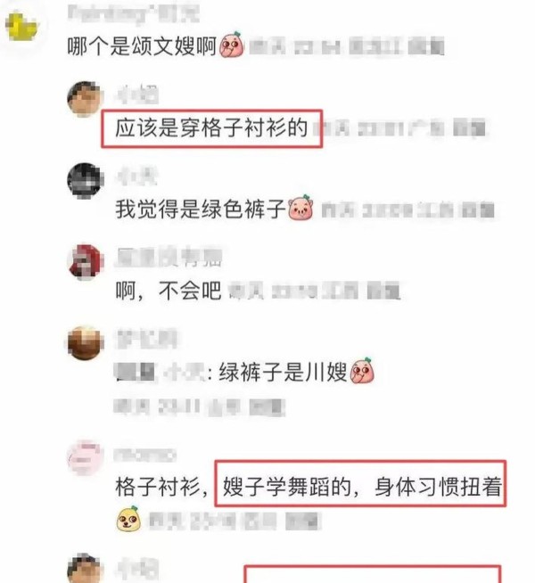The image size is (535, 583).
Task: Click the text 格子衬衫 in the last reply
Action: [x=158, y=487]
